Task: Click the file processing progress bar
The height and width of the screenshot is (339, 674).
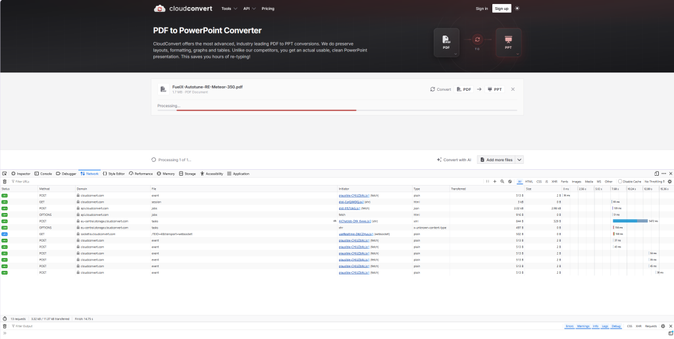Action: click(338, 110)
